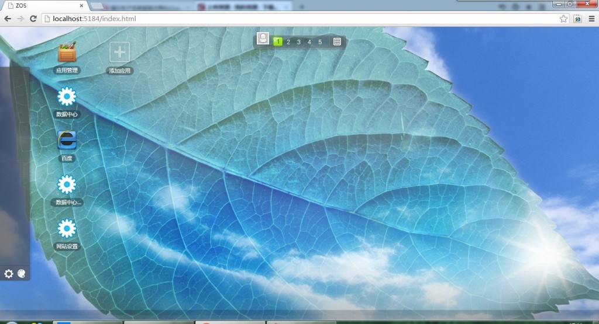Open the 数据中心... app with truncated label

click(67, 184)
